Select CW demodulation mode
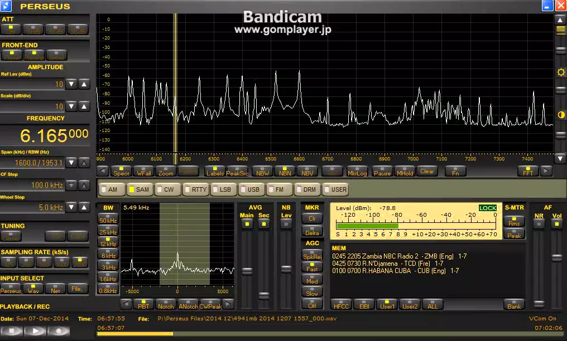The width and height of the screenshot is (567, 341). pos(168,189)
